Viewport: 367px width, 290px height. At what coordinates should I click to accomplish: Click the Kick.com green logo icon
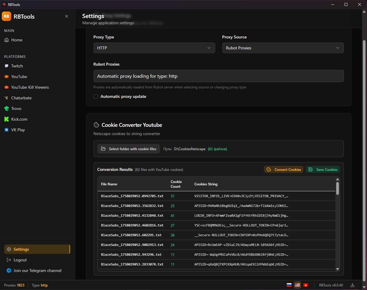(7, 119)
